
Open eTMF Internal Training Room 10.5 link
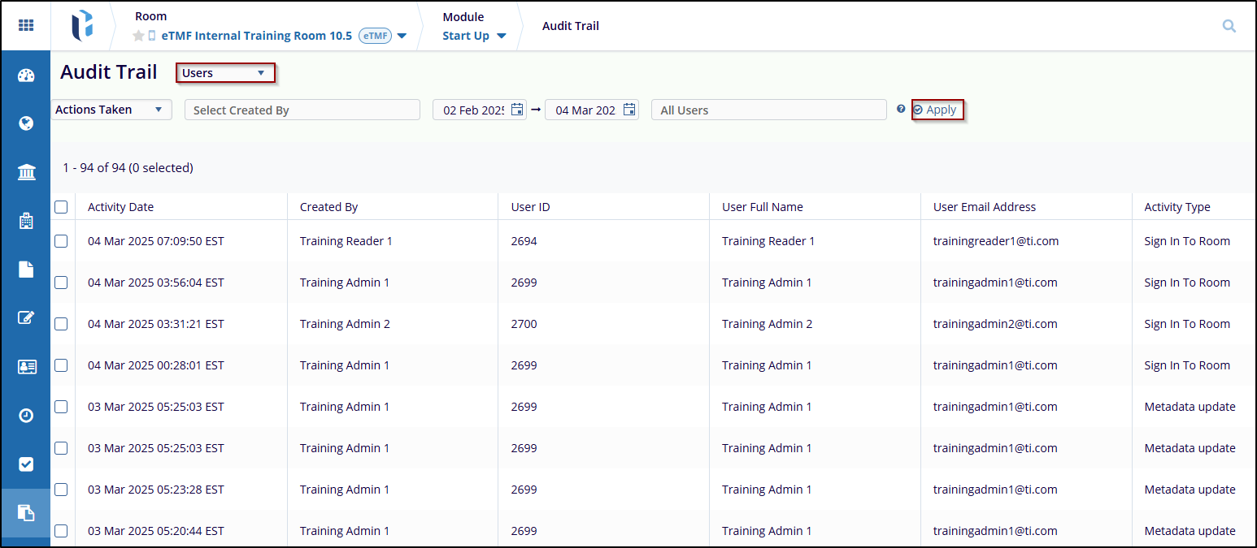257,36
